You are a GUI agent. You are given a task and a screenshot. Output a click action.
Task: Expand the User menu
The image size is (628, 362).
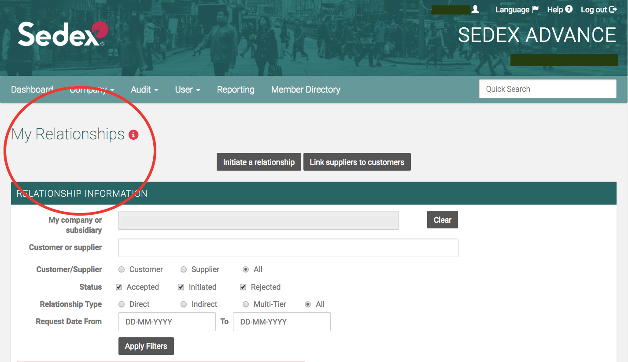point(188,90)
